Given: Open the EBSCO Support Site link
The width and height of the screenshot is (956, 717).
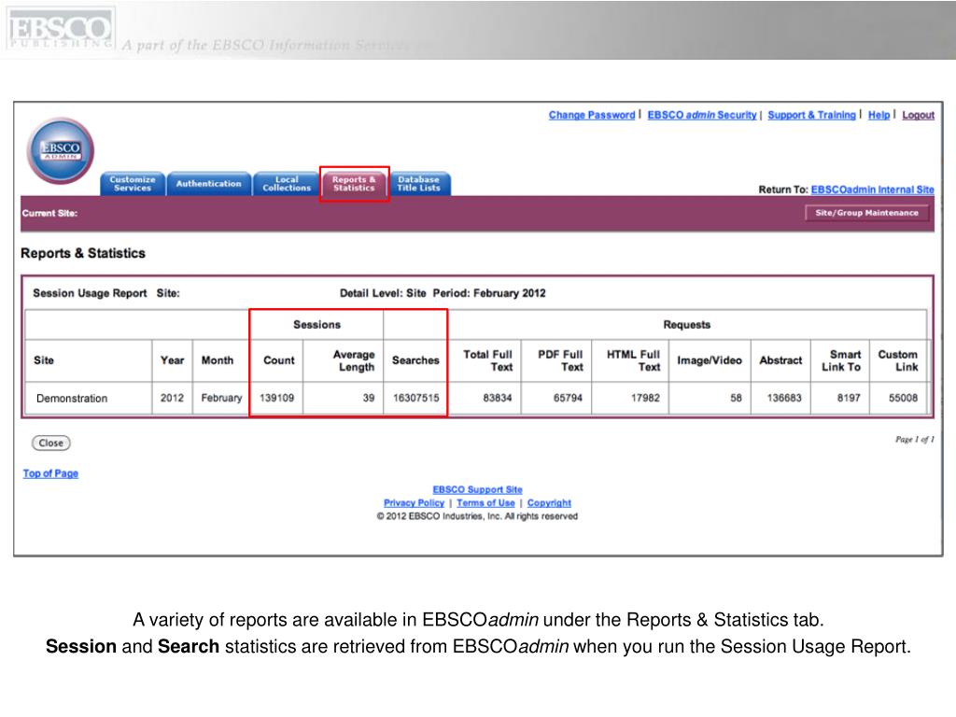Looking at the screenshot, I should [x=477, y=489].
